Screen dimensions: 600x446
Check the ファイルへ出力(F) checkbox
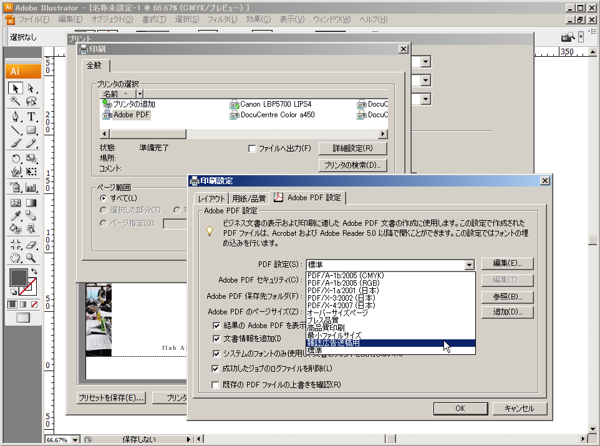pyautogui.click(x=252, y=148)
